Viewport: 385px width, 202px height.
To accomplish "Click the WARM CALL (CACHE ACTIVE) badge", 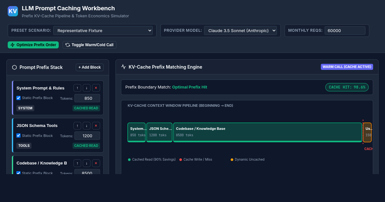I will point(347,67).
